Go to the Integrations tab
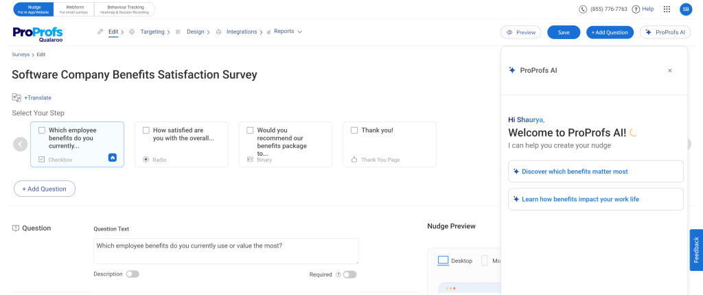 pos(242,32)
